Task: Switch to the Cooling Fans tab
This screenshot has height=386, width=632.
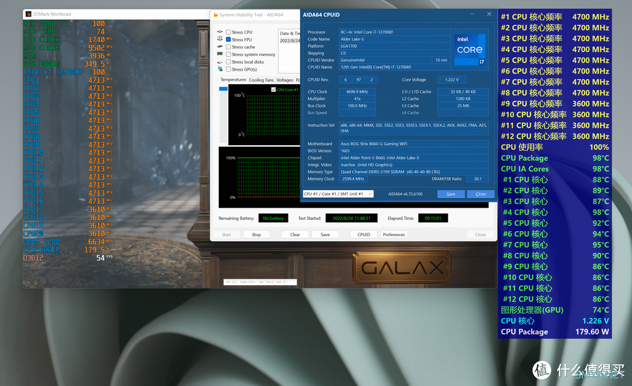Action: [x=261, y=80]
